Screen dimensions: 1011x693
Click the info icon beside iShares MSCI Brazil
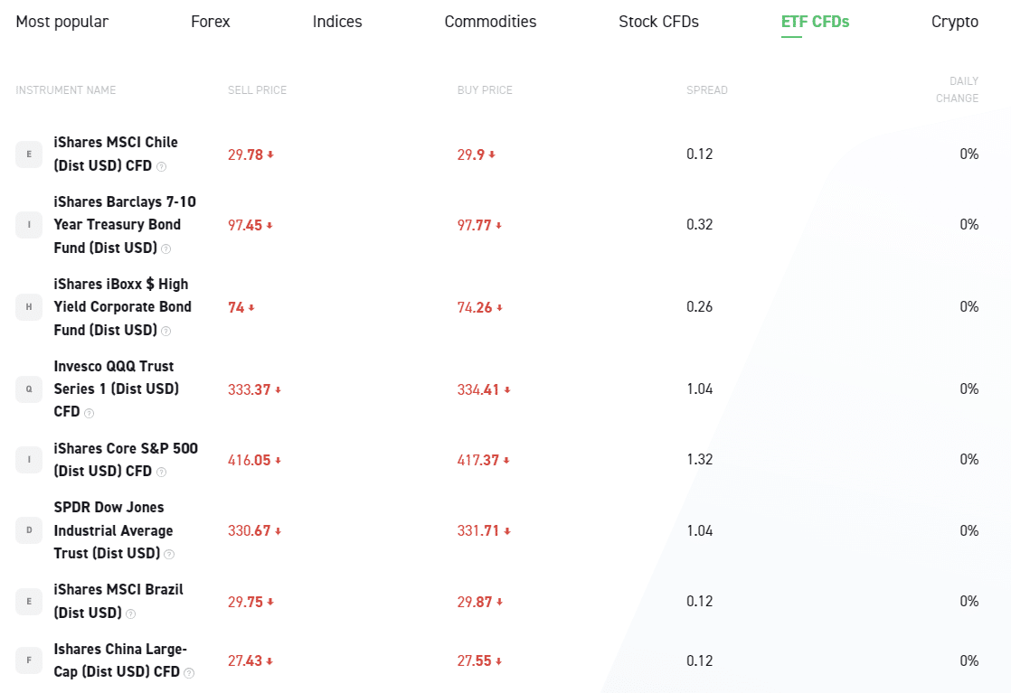130,614
